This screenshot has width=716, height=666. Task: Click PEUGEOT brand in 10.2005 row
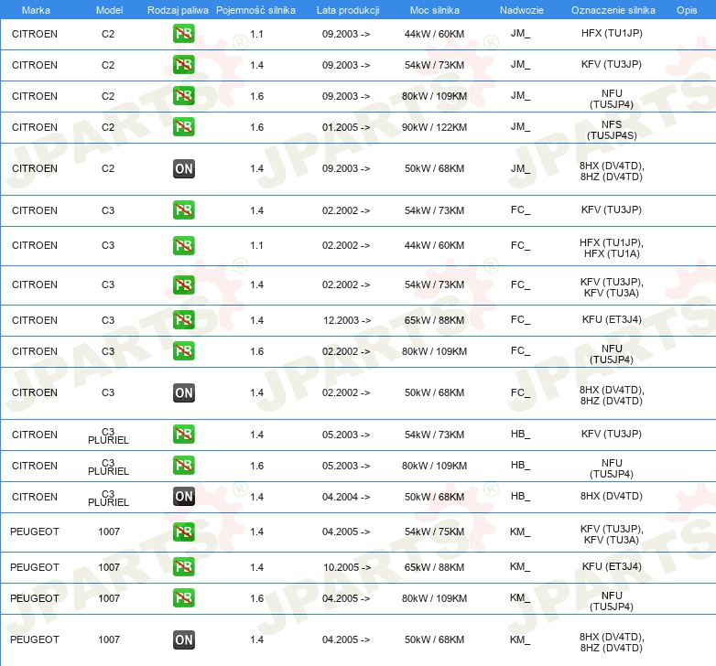[x=35, y=567]
